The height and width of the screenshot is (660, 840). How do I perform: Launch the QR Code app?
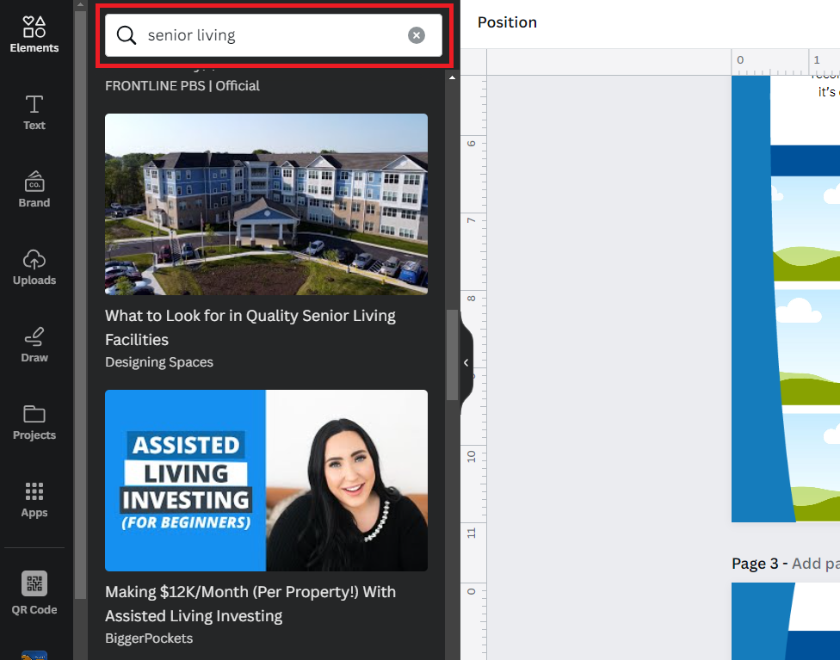click(x=34, y=593)
